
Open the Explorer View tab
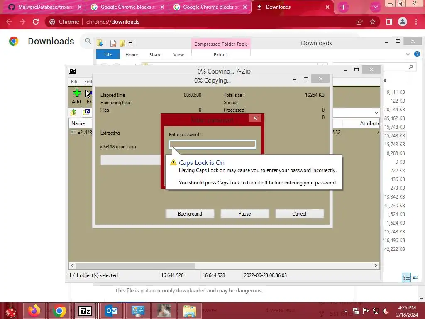coord(178,55)
